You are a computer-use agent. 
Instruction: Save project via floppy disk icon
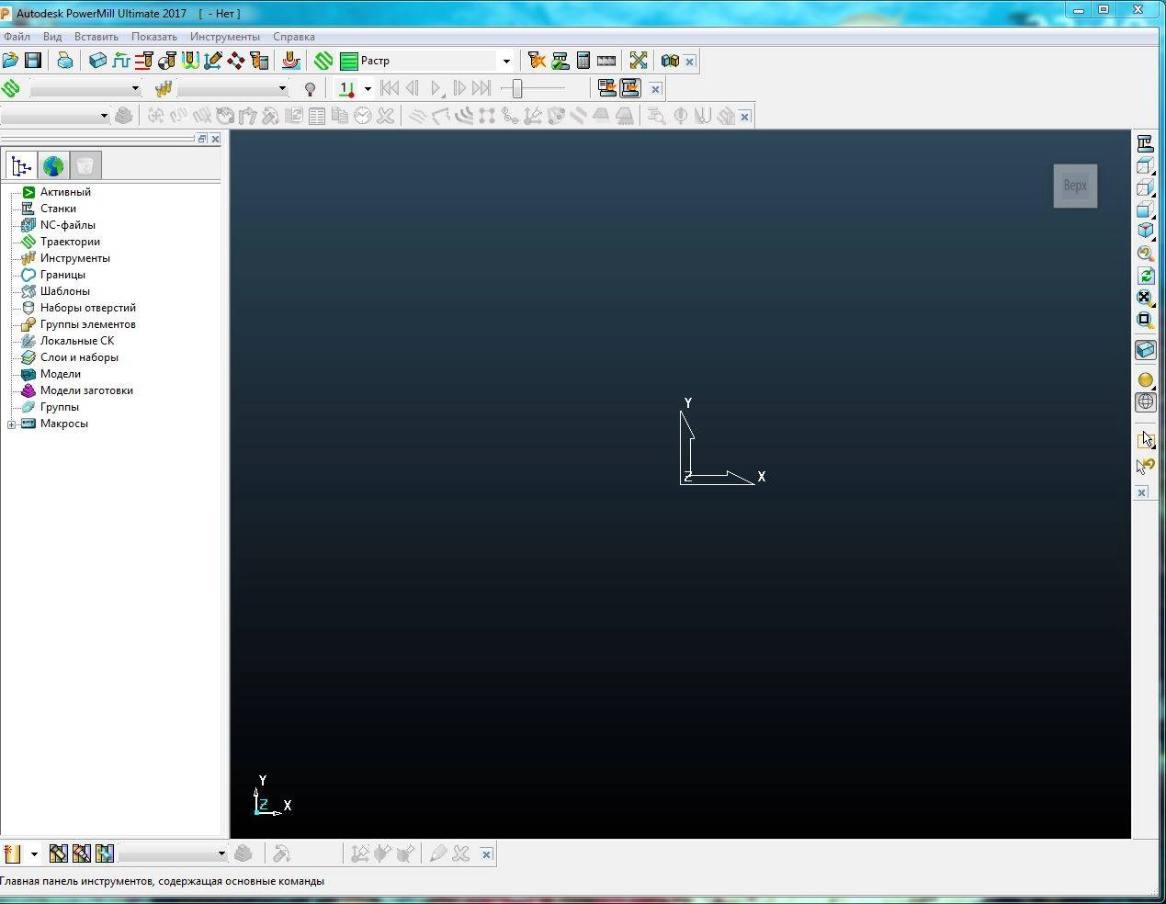pyautogui.click(x=33, y=61)
